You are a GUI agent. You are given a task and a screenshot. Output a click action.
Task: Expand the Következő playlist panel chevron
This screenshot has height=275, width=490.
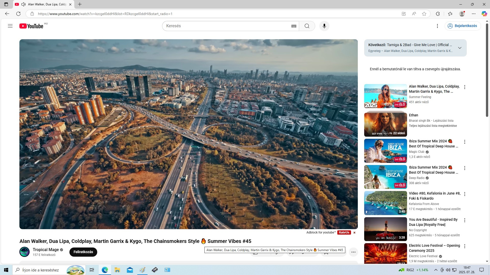460,48
